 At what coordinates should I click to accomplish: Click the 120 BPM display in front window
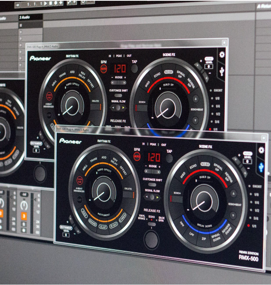(153, 157)
